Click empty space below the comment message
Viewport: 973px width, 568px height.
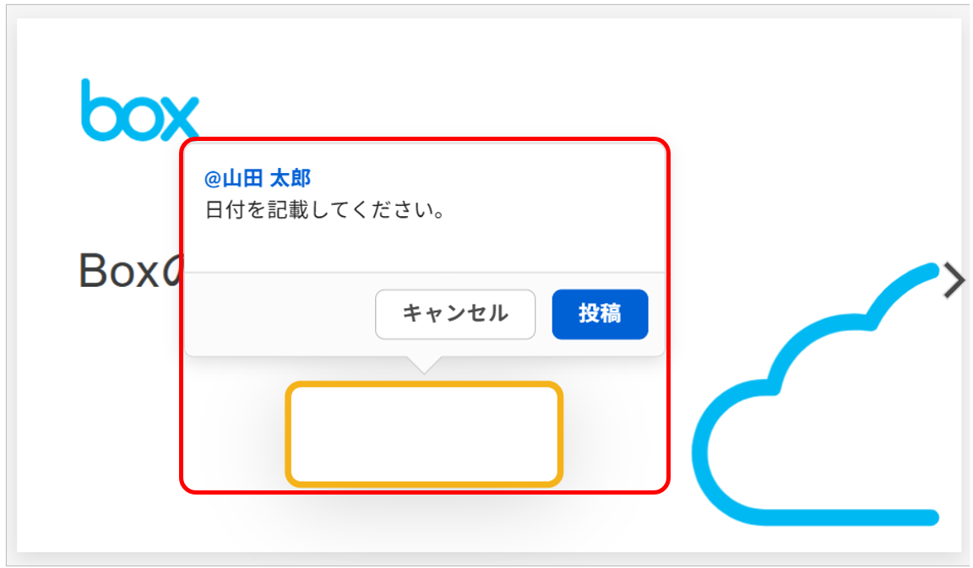click(422, 249)
